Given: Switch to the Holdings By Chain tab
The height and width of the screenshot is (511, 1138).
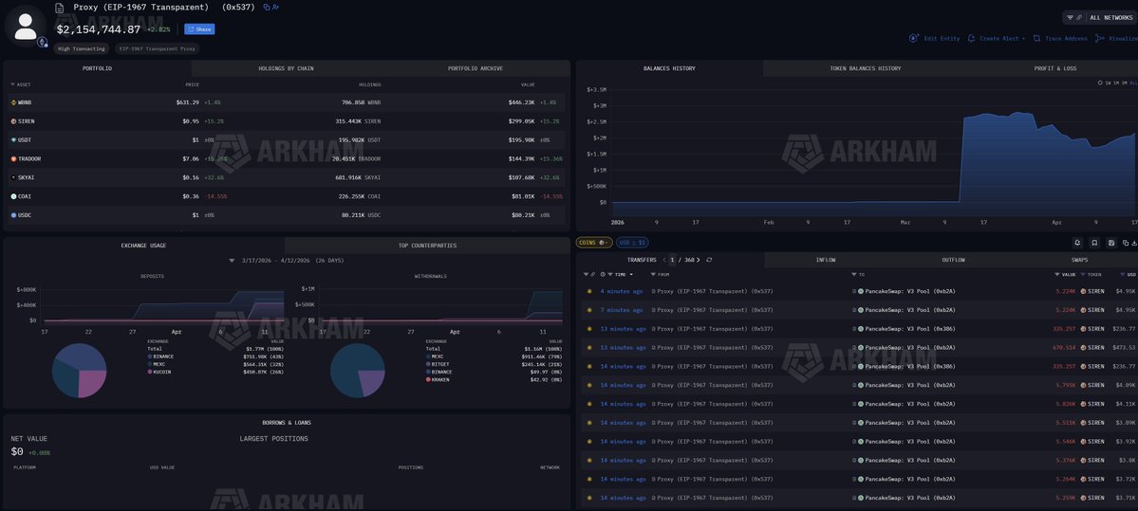Looking at the screenshot, I should (x=286, y=68).
